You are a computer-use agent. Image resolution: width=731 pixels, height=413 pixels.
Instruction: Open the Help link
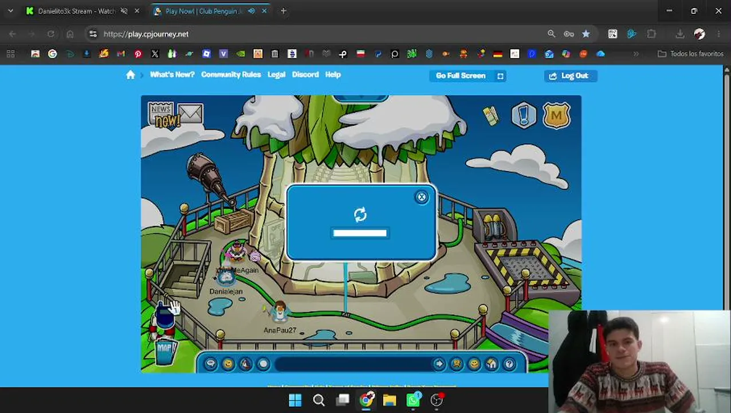point(333,75)
